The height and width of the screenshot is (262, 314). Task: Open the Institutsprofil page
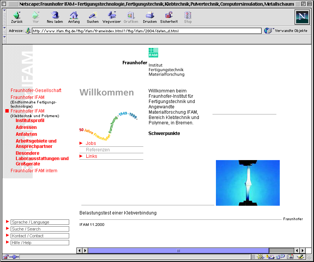click(30, 121)
